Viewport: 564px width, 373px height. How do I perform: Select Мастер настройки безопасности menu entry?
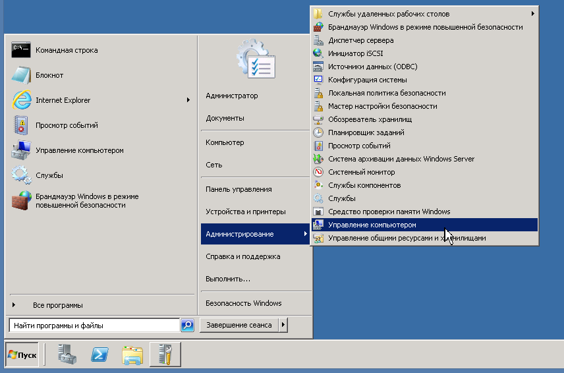425,106
